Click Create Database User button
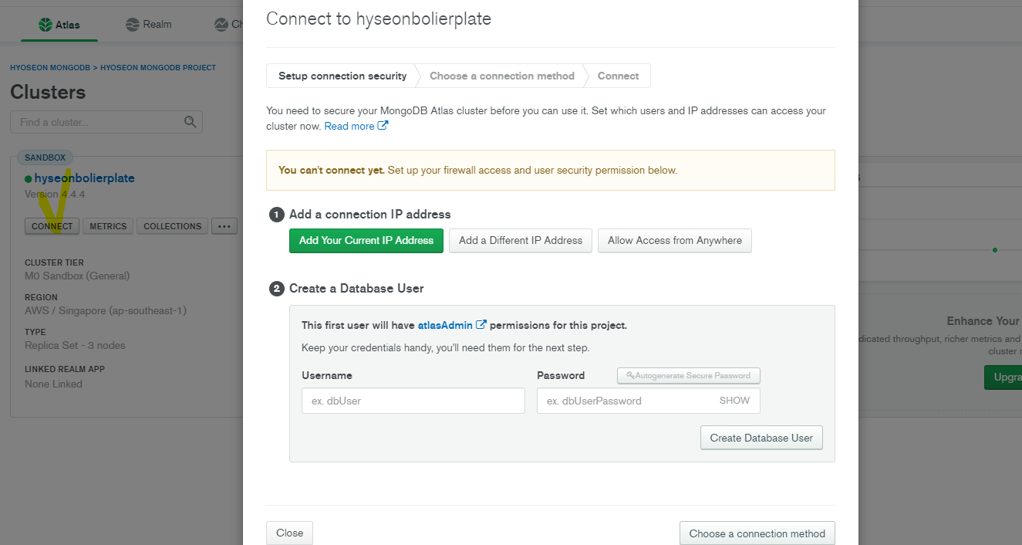This screenshot has height=545, width=1022. tap(761, 438)
